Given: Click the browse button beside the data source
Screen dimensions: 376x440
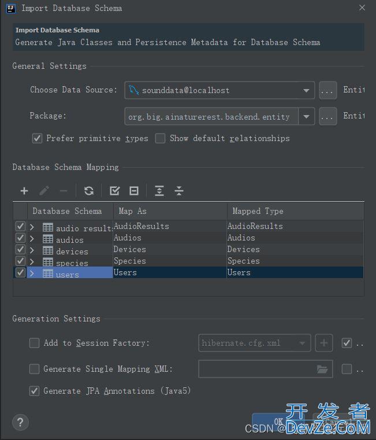Looking at the screenshot, I should click(x=327, y=90).
